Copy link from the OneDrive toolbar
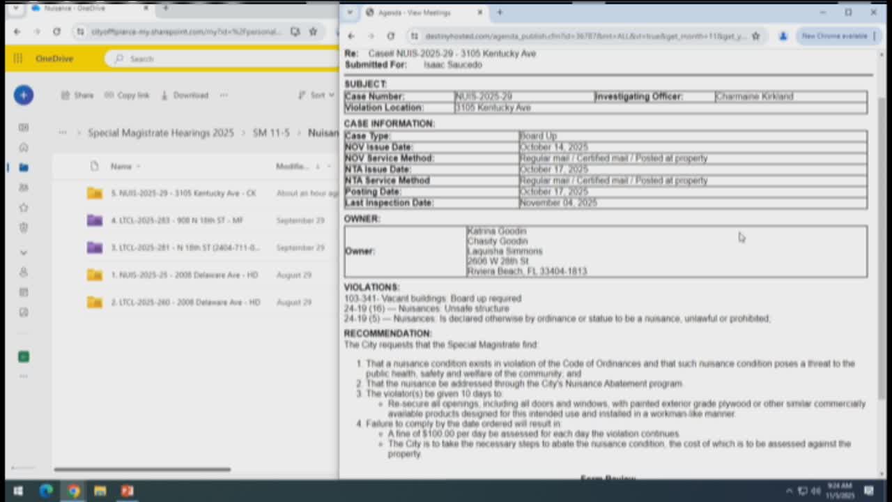The height and width of the screenshot is (502, 892). point(127,95)
